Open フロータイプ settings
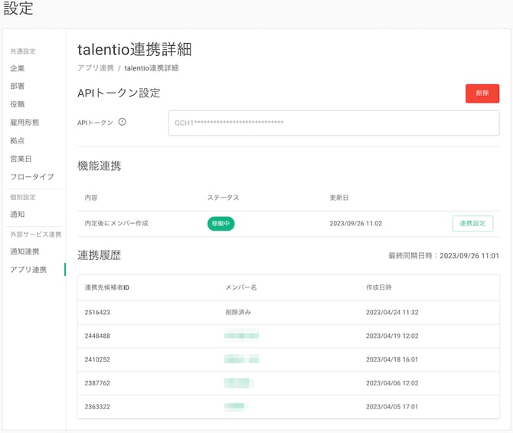 click(x=32, y=177)
